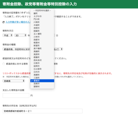
Task: Choose 宮崎市 from the municipality list
Action: (x=42, y=84)
